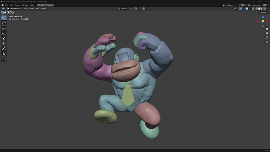This screenshot has width=270, height=152.
Task: Open the viewport Select menu
Action: pos(32,9)
